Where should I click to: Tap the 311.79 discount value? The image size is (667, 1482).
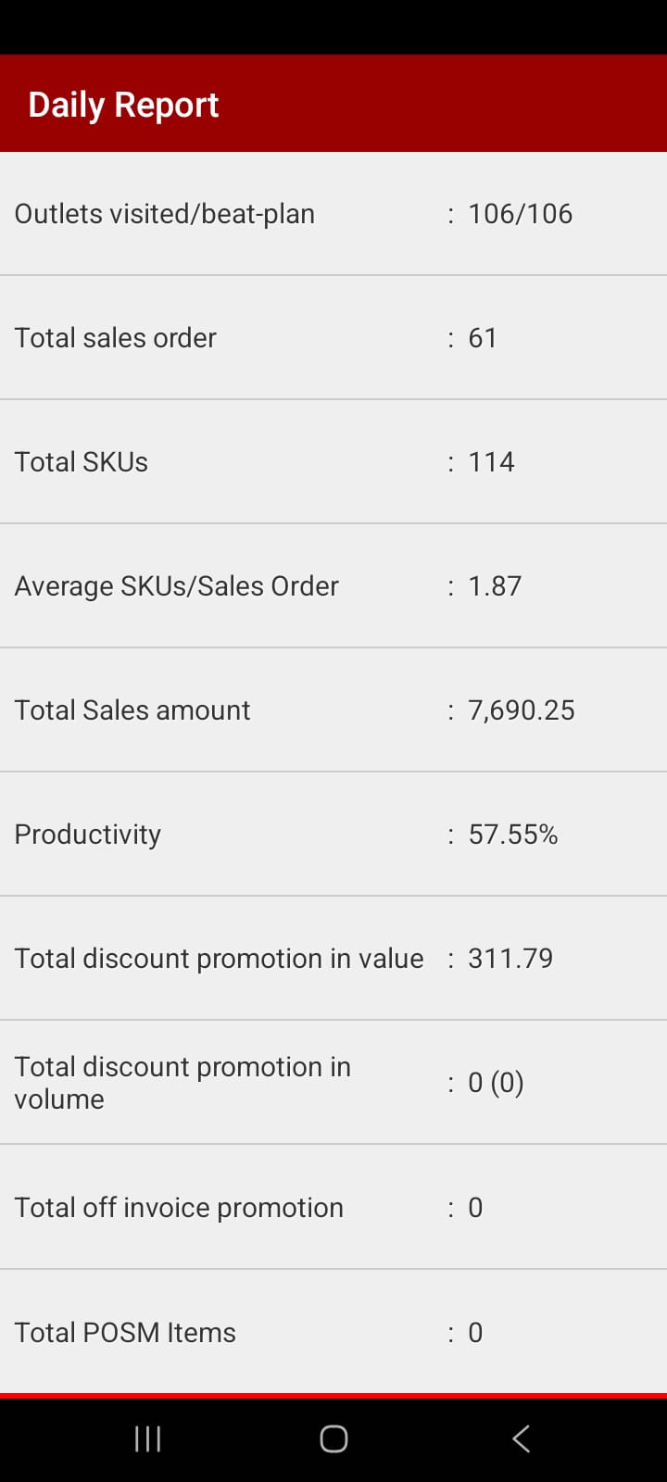[x=510, y=959]
